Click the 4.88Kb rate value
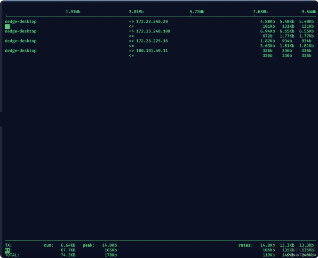The width and height of the screenshot is (318, 258). click(x=268, y=22)
